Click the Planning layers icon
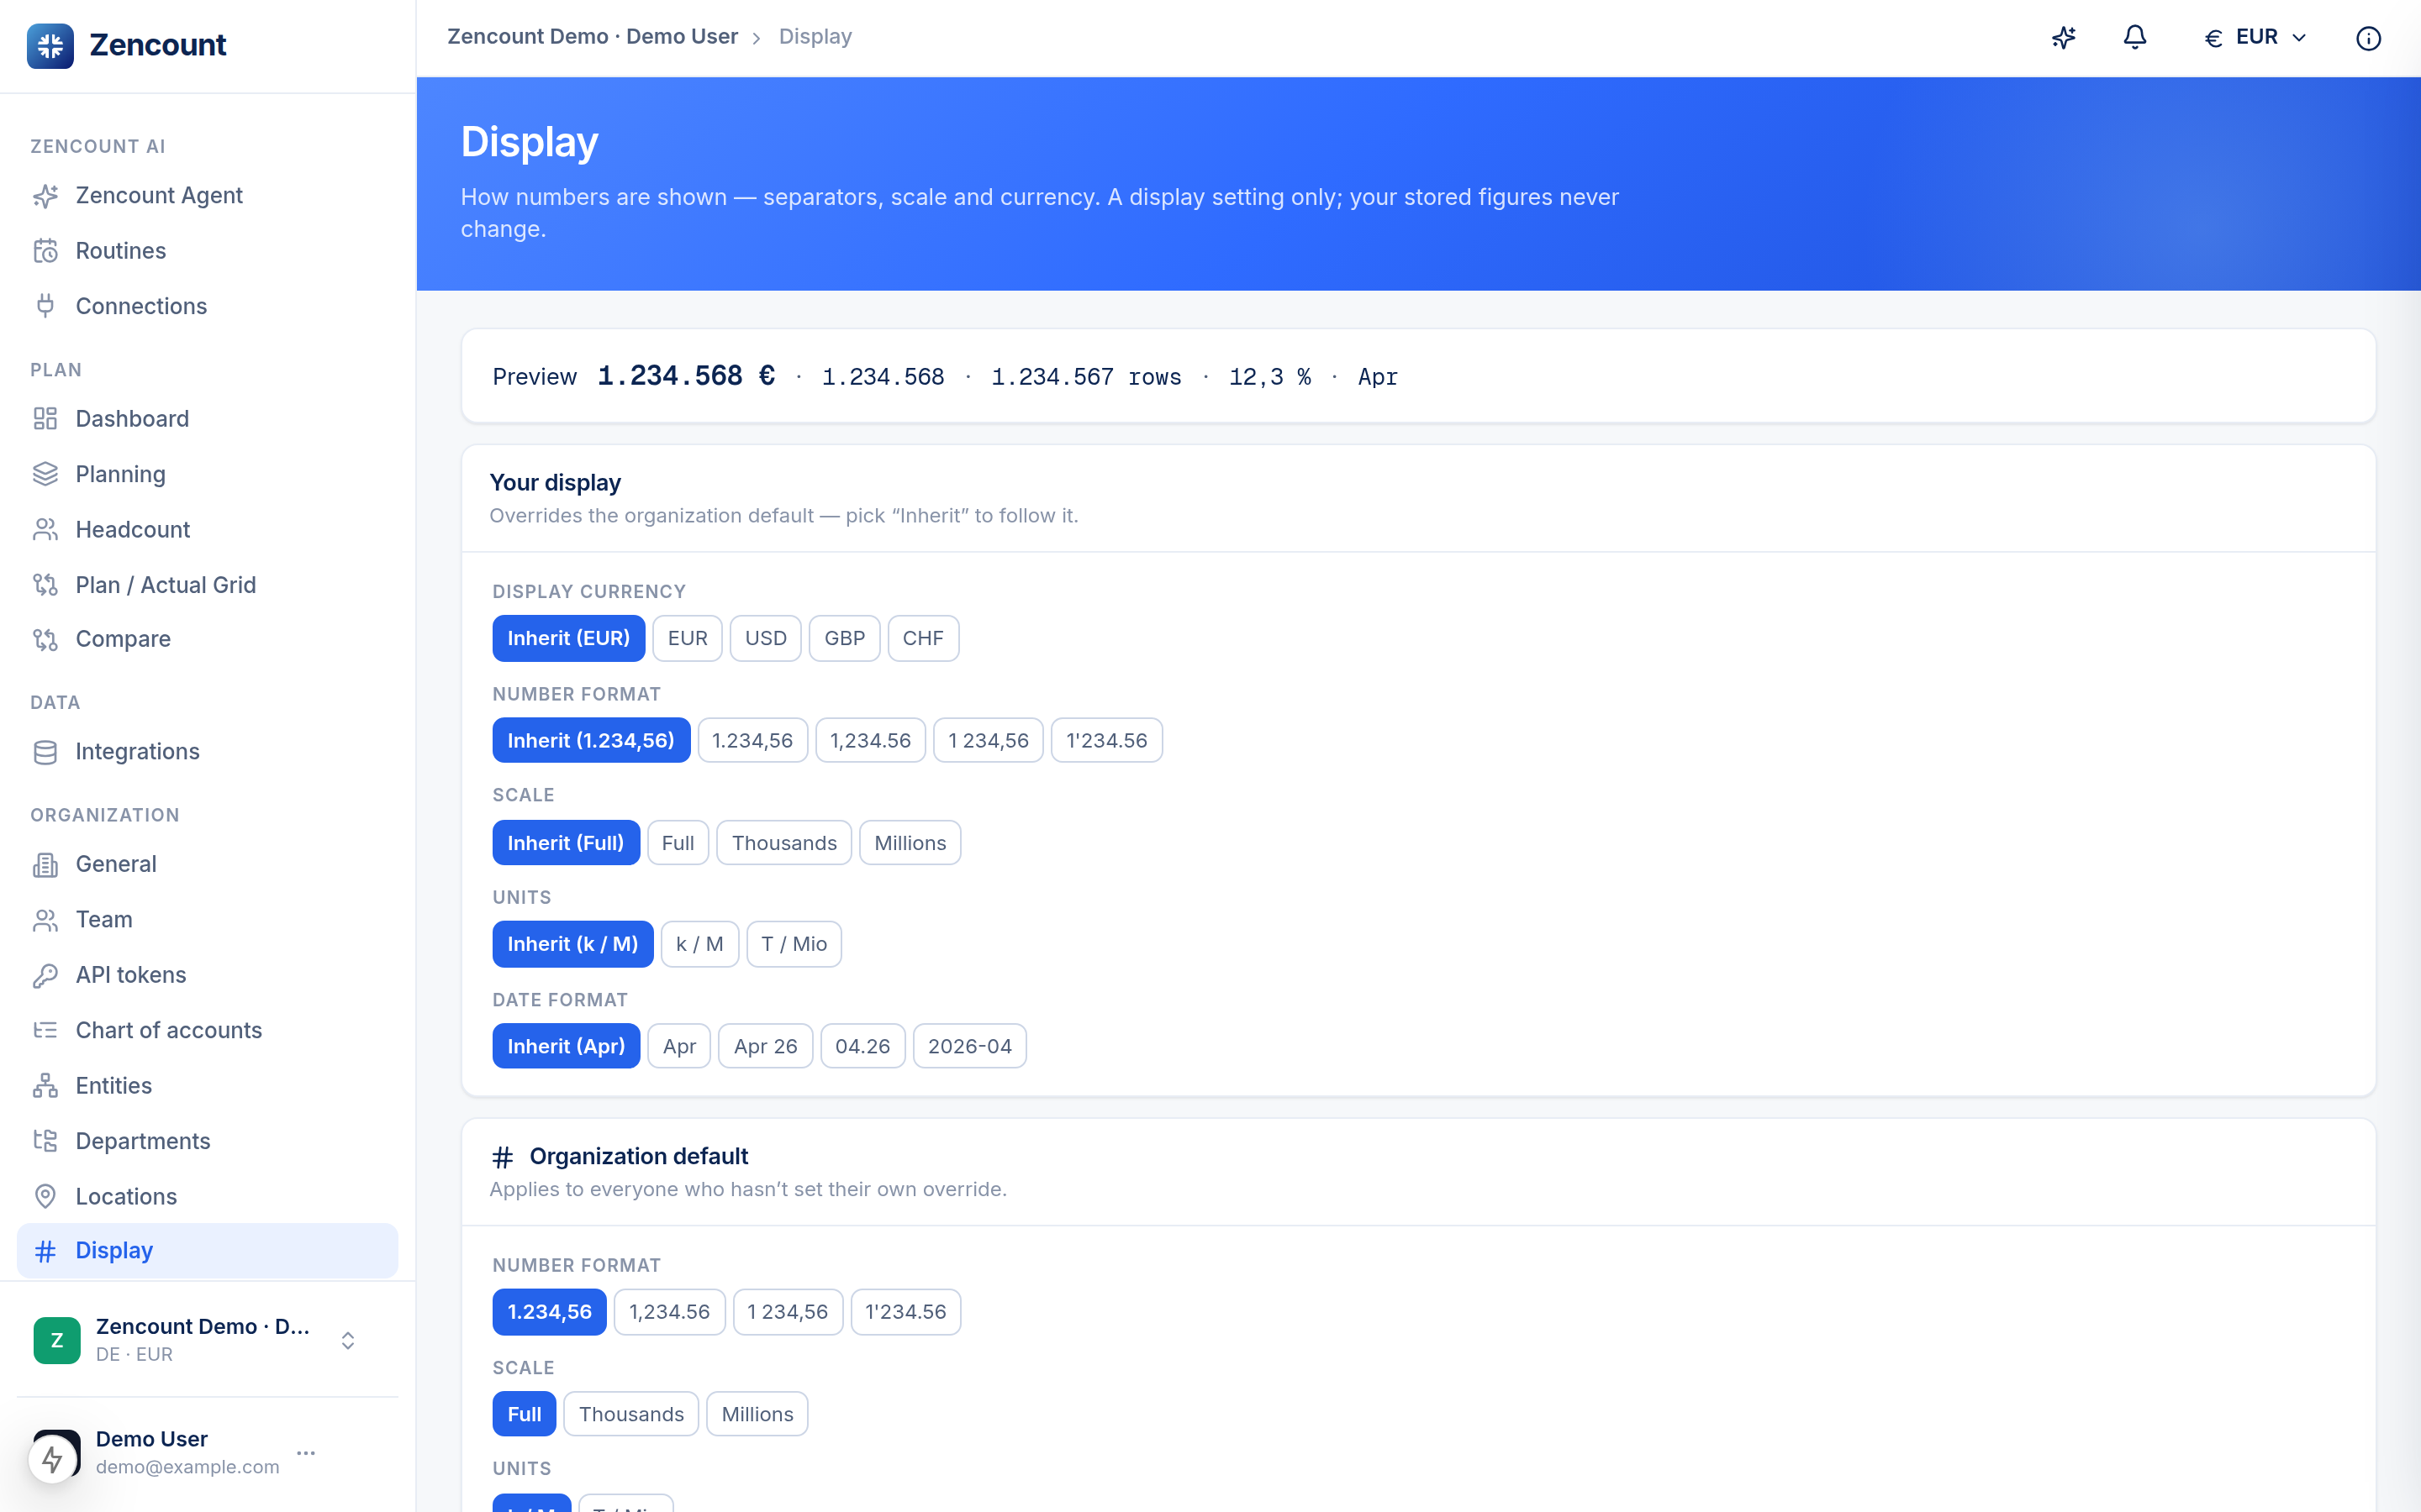This screenshot has width=2421, height=1512. point(45,474)
